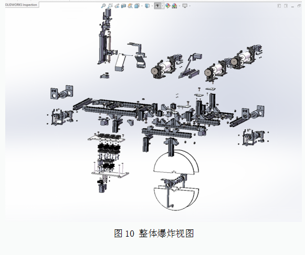Click the Zoom to Fit magnifier icon
This screenshot has width=305, height=255.
[x=103, y=6]
